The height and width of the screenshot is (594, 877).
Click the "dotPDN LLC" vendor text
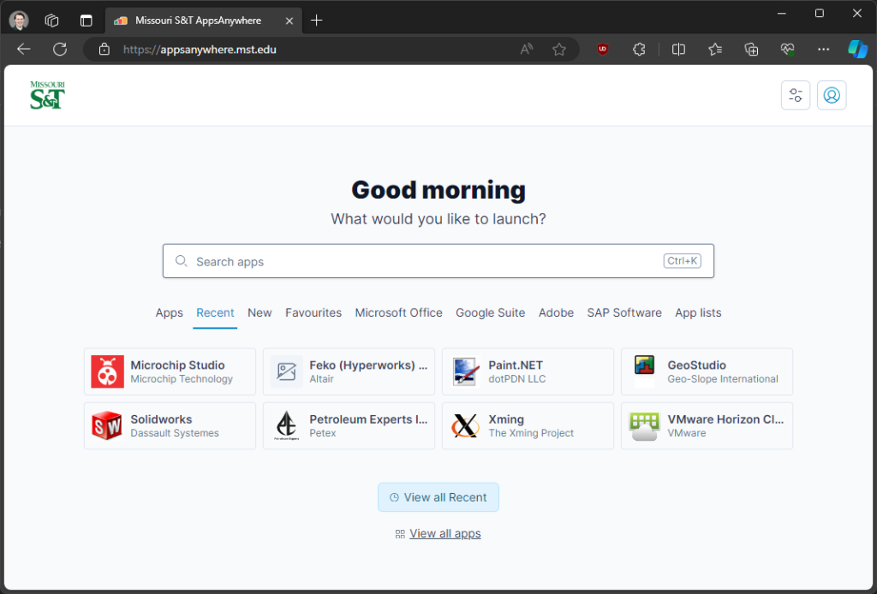(x=516, y=379)
